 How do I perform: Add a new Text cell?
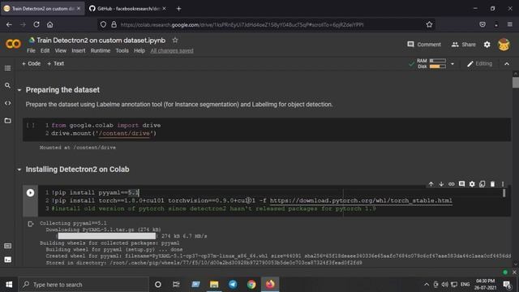(x=56, y=63)
